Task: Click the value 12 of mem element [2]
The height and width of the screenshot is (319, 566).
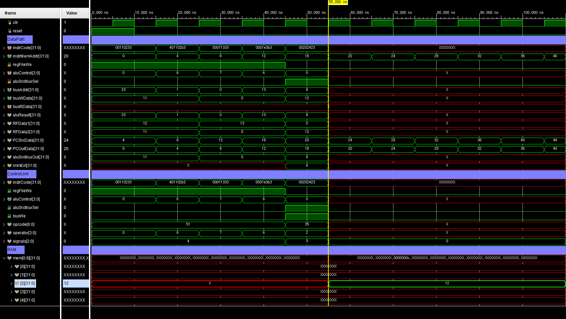Action: pyautogui.click(x=66, y=283)
